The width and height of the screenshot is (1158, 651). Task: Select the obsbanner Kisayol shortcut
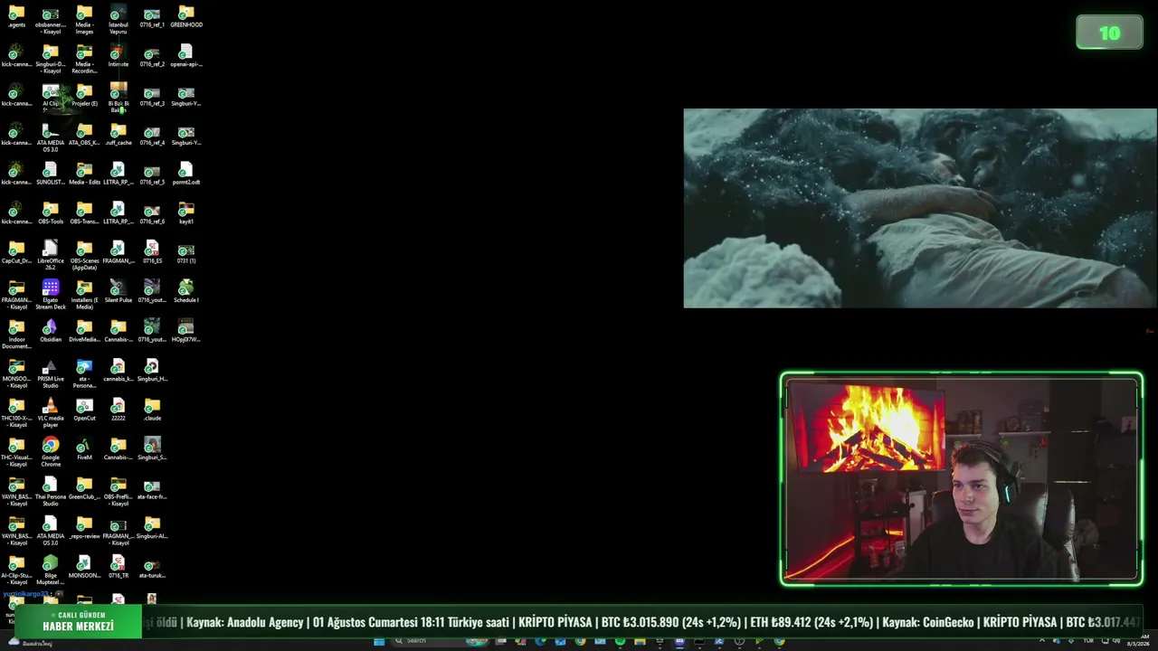51,20
